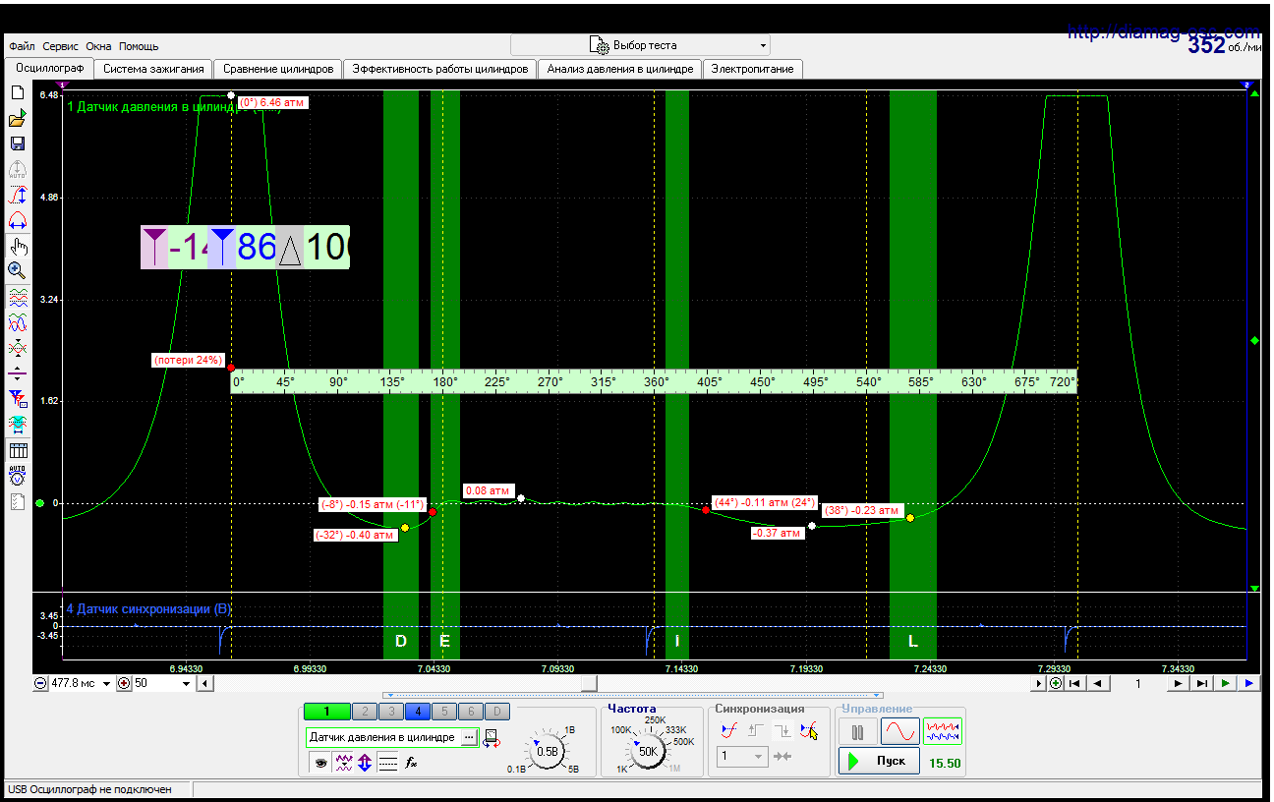Open the Файл menu
The width and height of the screenshot is (1274, 802).
(x=22, y=46)
